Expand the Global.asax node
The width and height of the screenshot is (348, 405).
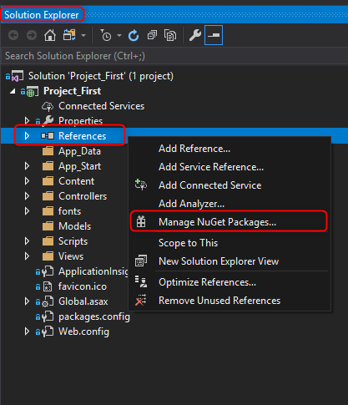tap(27, 301)
